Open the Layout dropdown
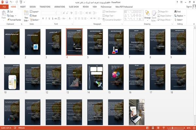196x130 pixels. 34,12
